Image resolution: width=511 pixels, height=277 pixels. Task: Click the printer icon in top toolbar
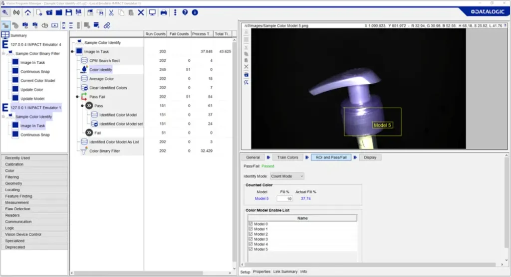pyautogui.click(x=164, y=12)
